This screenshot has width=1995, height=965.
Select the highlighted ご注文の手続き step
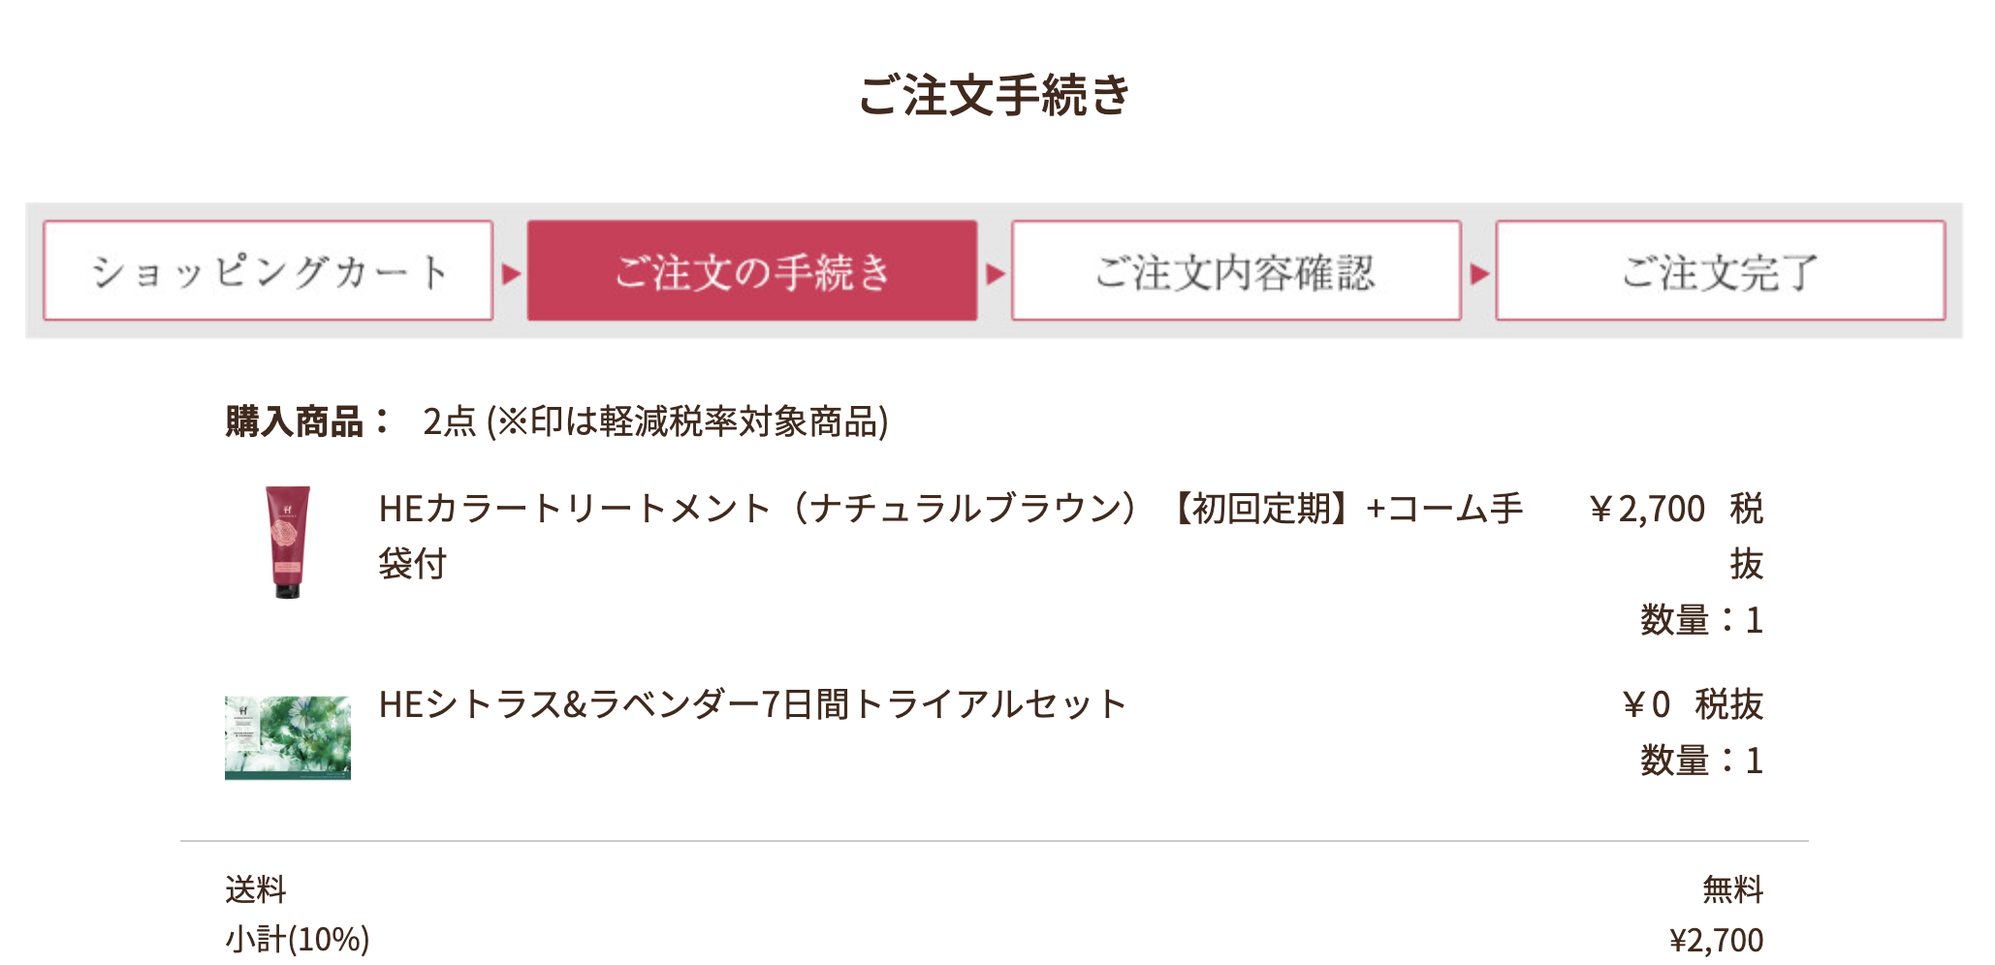tap(752, 273)
